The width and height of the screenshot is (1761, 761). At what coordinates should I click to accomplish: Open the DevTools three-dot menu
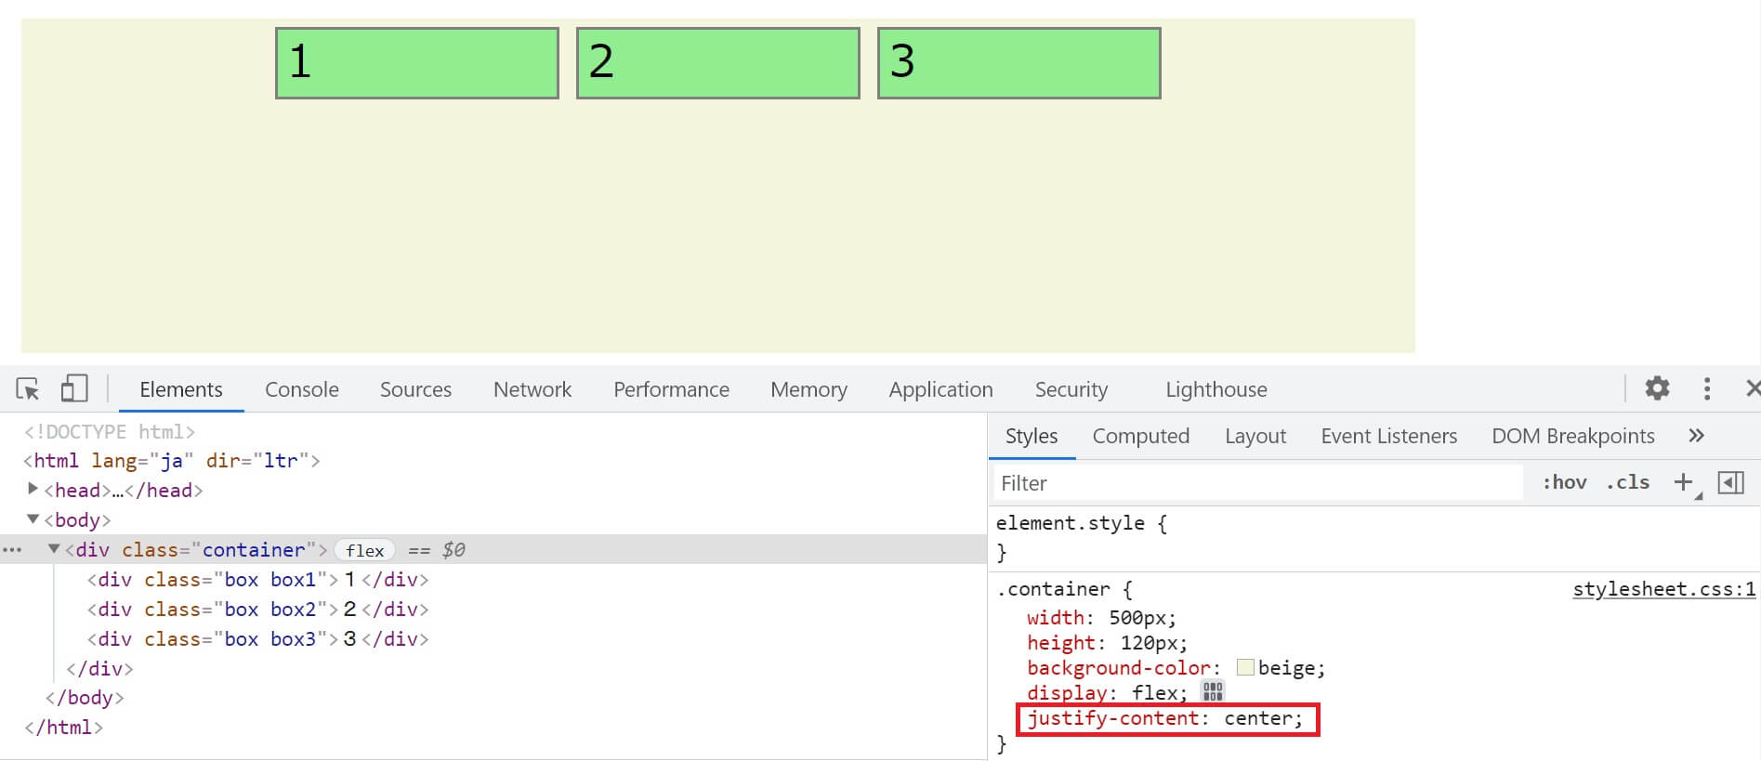(1706, 388)
